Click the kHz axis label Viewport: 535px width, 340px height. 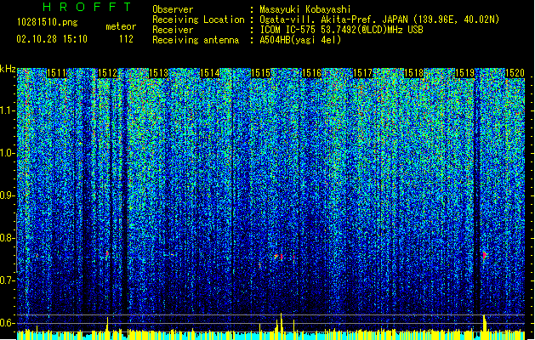(x=8, y=69)
